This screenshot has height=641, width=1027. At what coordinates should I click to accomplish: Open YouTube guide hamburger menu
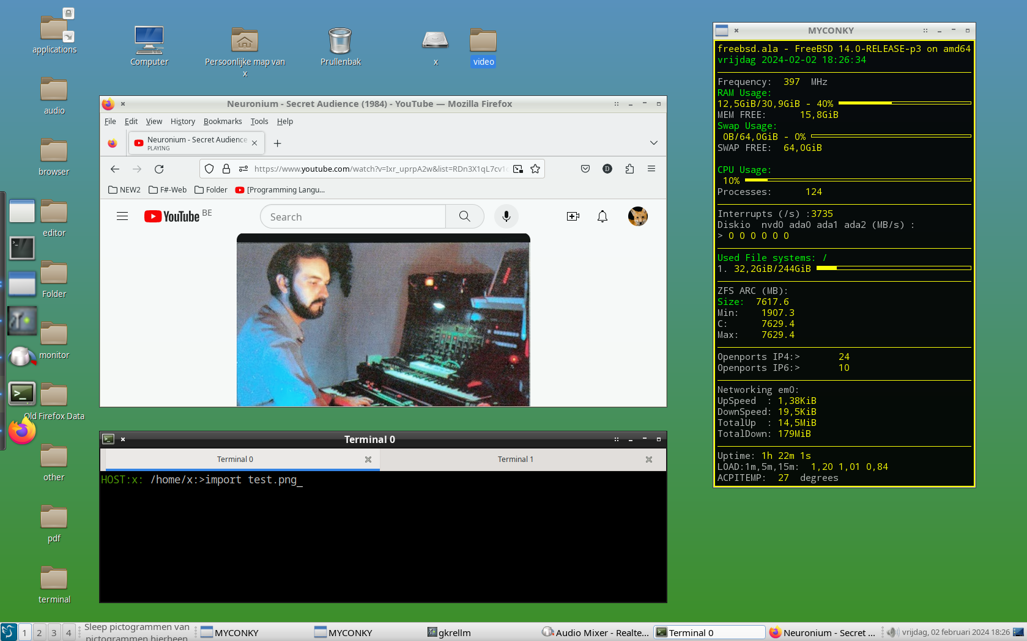(122, 216)
